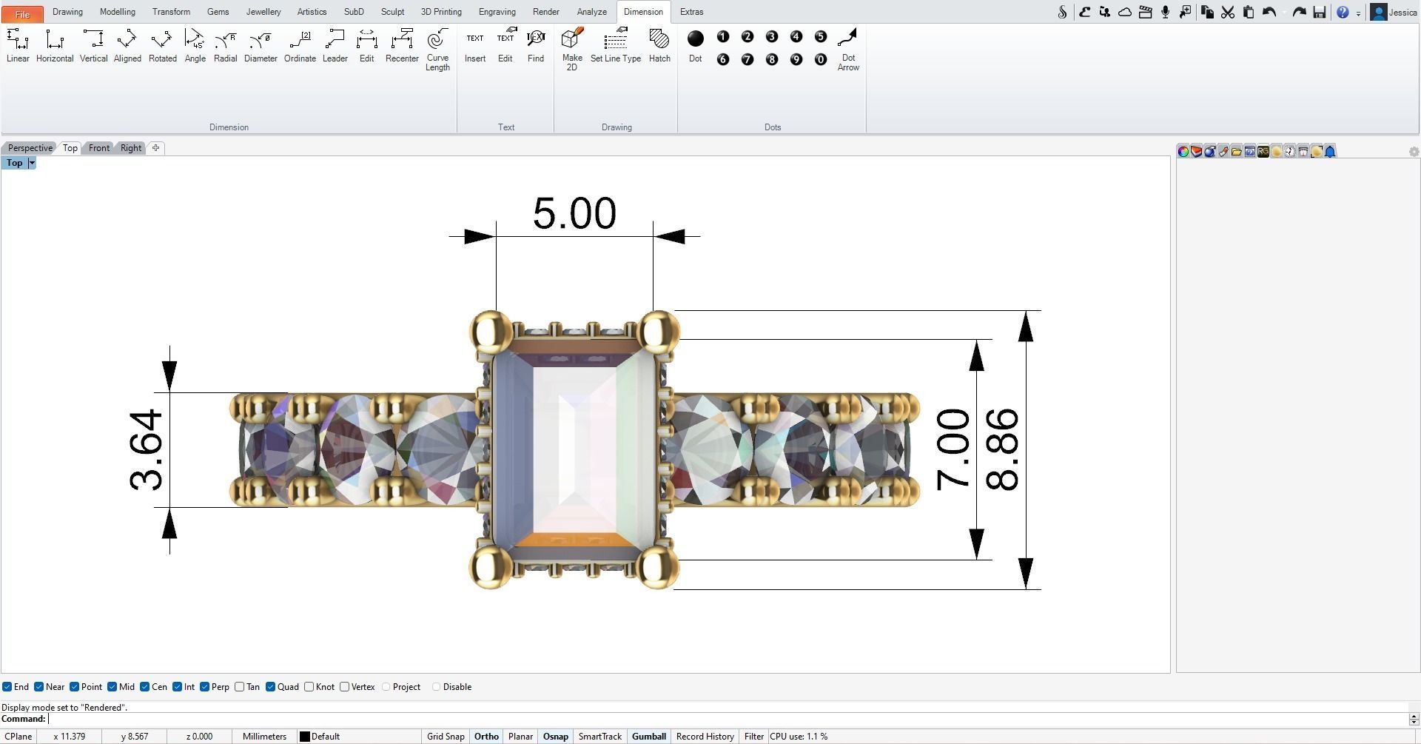Click the Millimeters units status field
Screen dimensions: 1421x744
[264, 737]
